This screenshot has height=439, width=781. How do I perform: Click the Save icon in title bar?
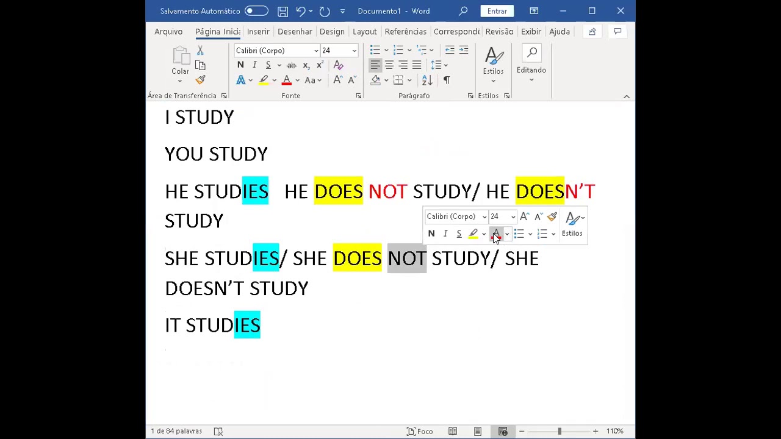(283, 11)
